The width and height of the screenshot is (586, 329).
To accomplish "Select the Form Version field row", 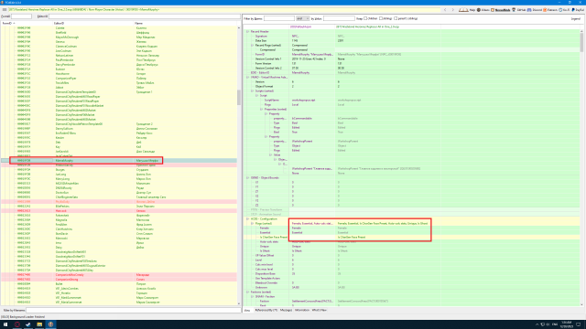I will pos(412,63).
